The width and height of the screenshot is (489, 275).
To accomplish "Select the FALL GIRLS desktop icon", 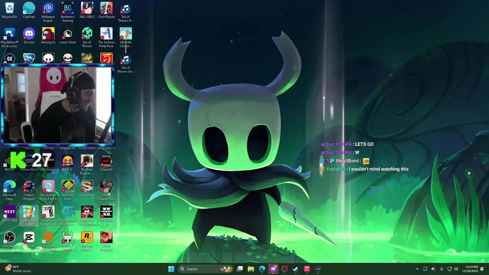I will pos(87,10).
